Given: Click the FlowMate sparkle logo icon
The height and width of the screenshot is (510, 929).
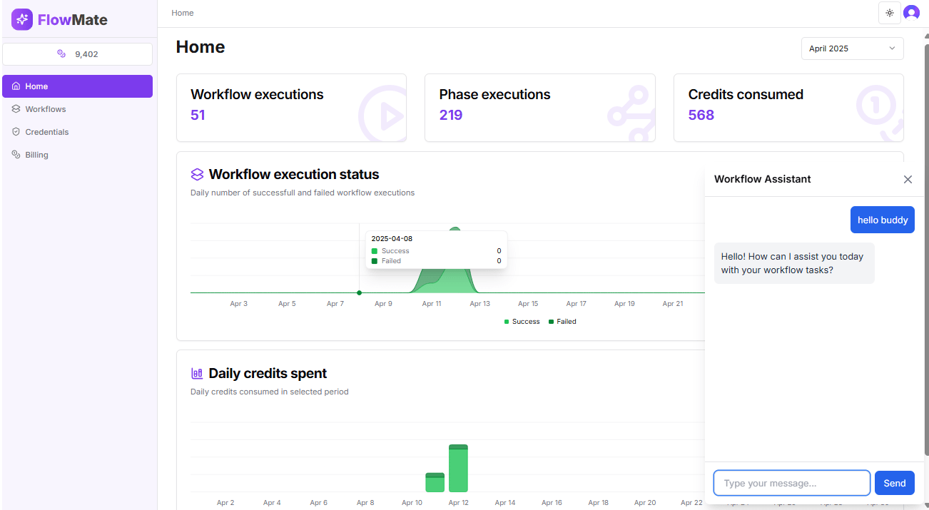Looking at the screenshot, I should (x=22, y=19).
